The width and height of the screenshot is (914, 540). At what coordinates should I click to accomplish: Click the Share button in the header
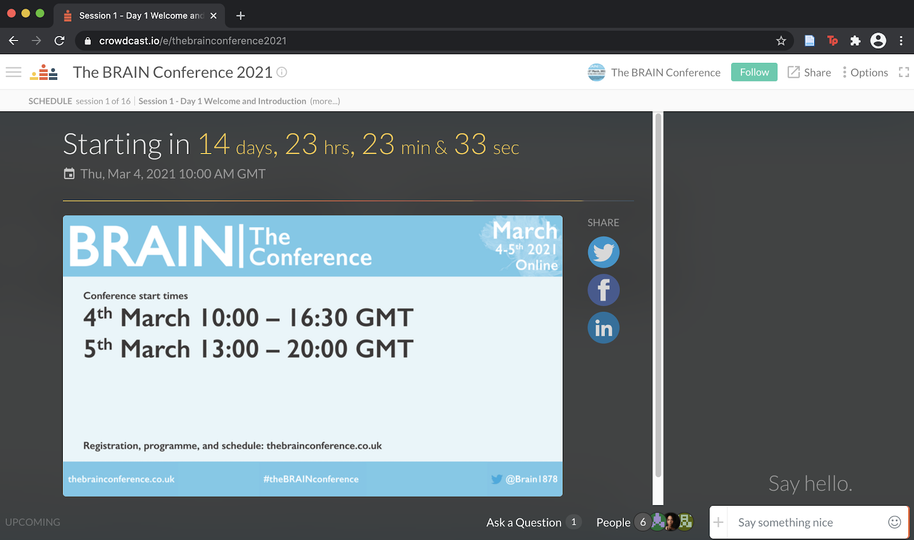809,72
